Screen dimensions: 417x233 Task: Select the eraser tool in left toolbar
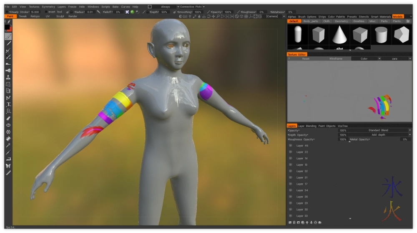(8, 118)
